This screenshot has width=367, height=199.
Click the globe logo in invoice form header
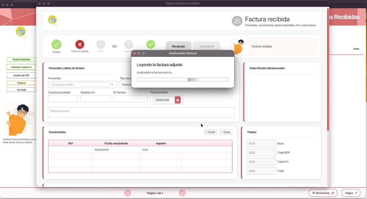pyautogui.click(x=53, y=20)
